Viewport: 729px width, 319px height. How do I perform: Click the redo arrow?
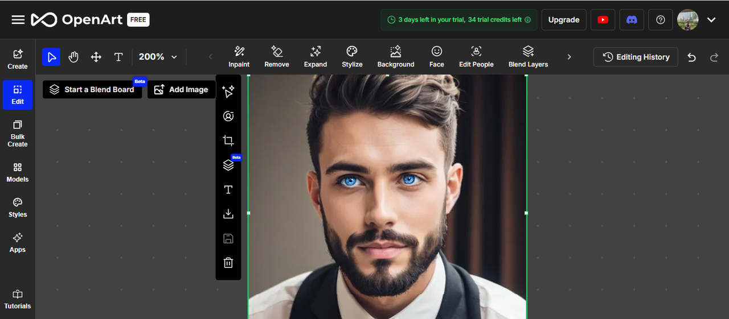[714, 57]
